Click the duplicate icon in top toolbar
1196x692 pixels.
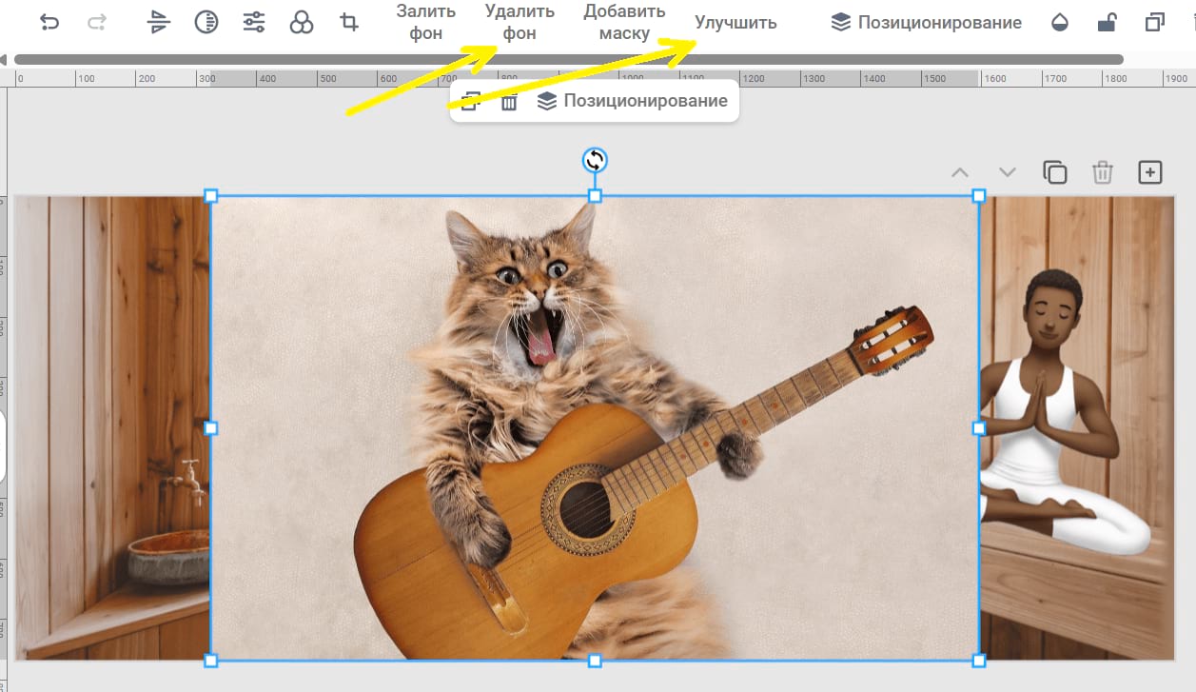(1154, 23)
